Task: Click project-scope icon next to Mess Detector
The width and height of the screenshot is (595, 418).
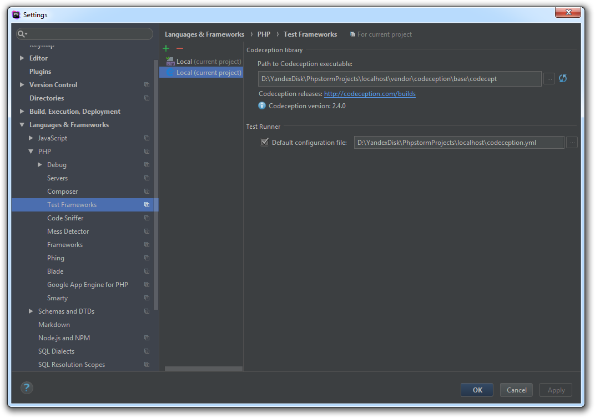Action: (x=147, y=231)
